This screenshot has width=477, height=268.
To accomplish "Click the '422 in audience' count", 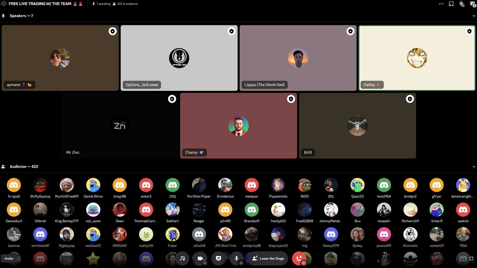I will pyautogui.click(x=125, y=4).
